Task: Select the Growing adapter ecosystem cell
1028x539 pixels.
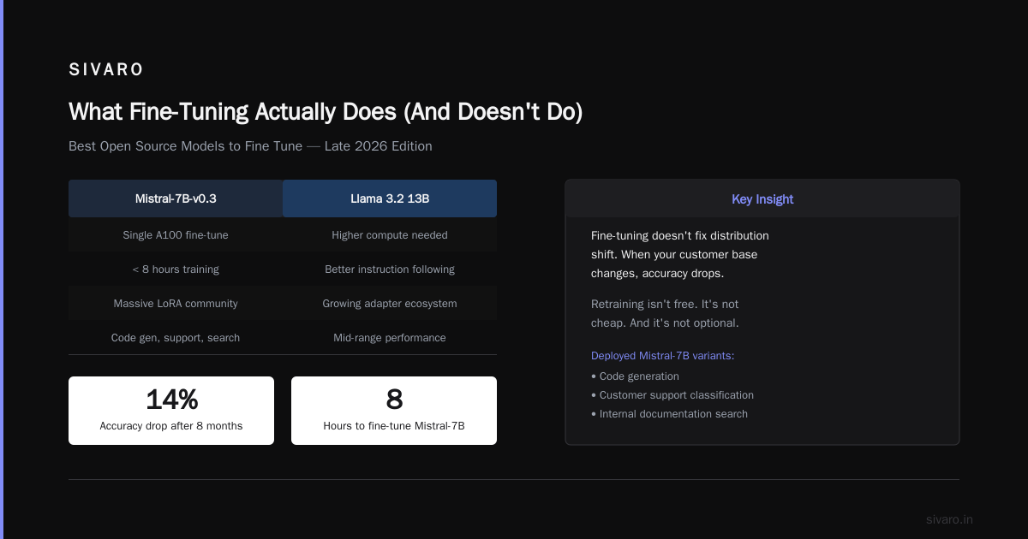Action: point(390,303)
